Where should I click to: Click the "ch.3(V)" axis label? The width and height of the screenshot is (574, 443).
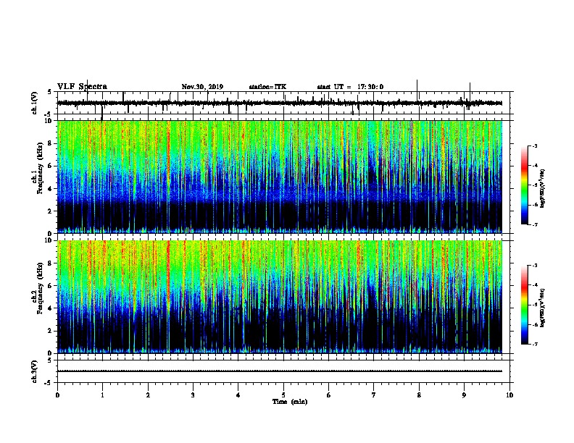pos(34,371)
